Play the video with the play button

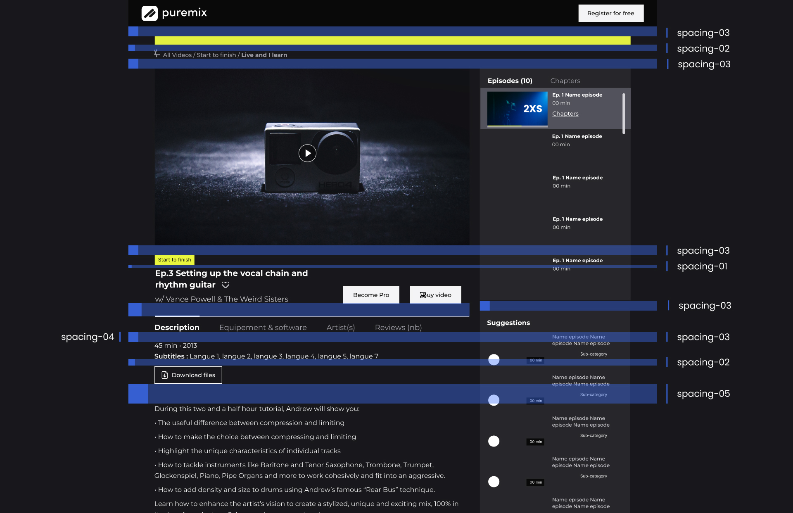point(307,153)
